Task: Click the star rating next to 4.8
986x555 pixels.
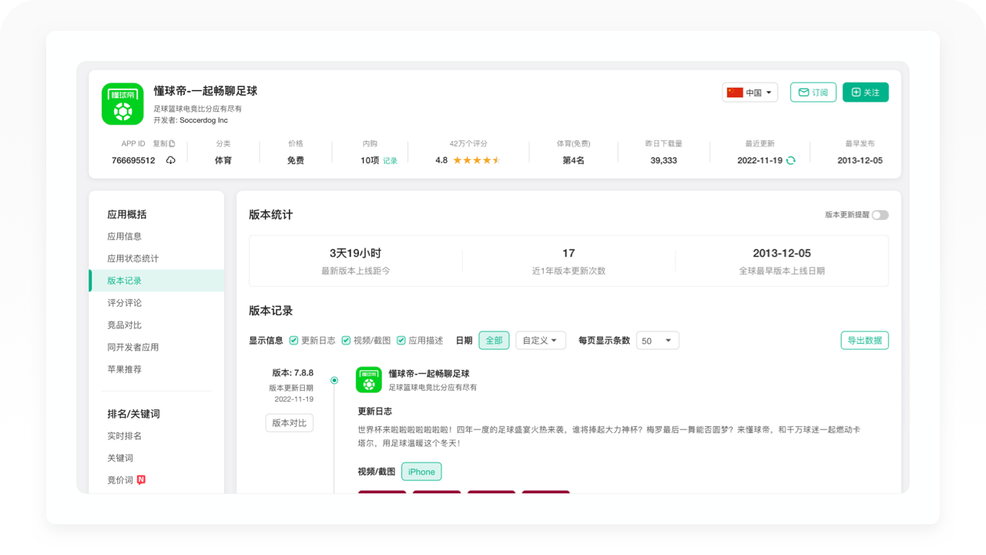Action: 477,160
